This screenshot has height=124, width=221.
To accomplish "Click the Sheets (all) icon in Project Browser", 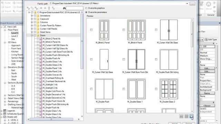I will click(5, 117).
